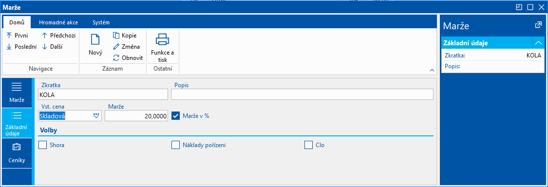Click the Obnovit refresh icon
The height and width of the screenshot is (187, 548).
click(x=116, y=57)
